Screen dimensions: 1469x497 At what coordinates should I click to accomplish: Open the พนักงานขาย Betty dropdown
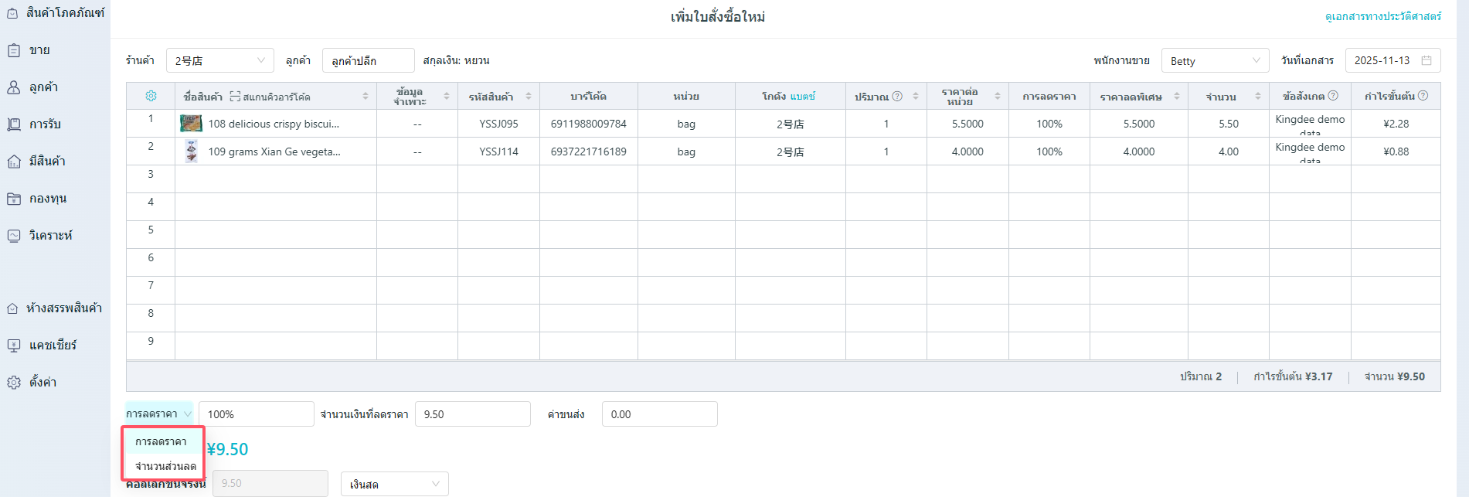click(1215, 60)
